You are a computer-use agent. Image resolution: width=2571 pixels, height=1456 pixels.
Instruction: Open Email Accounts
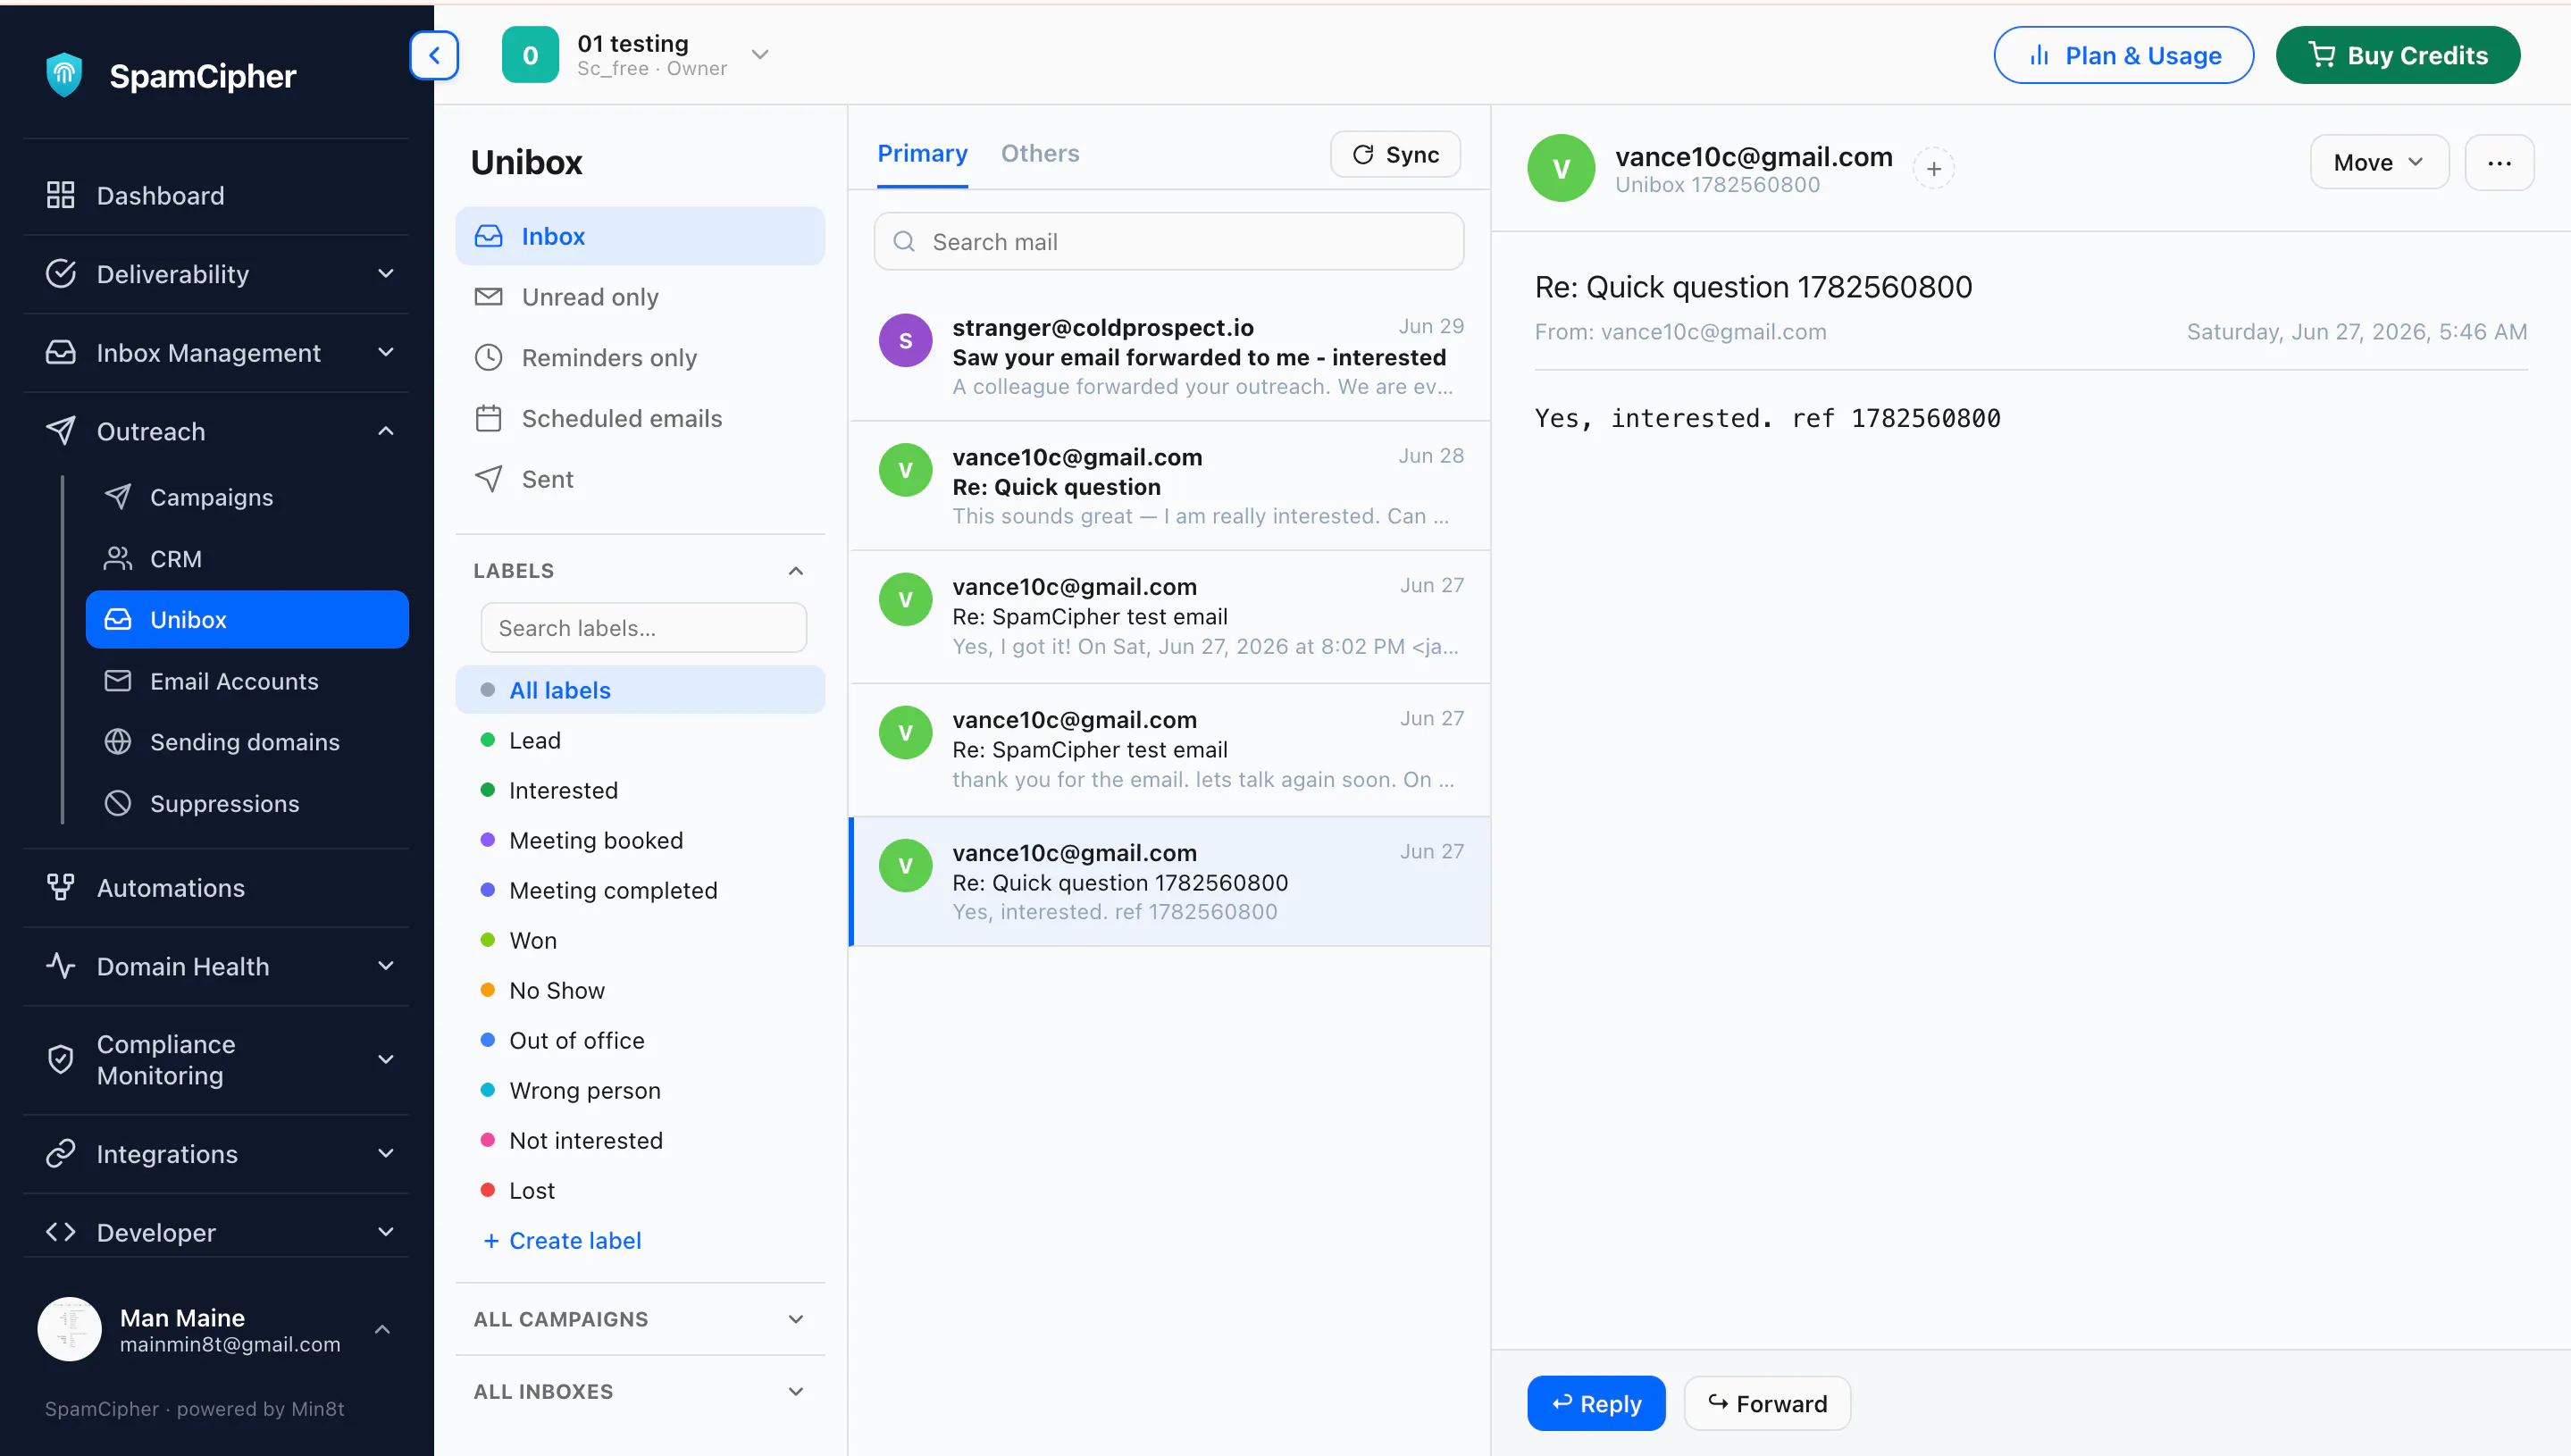pyautogui.click(x=247, y=681)
